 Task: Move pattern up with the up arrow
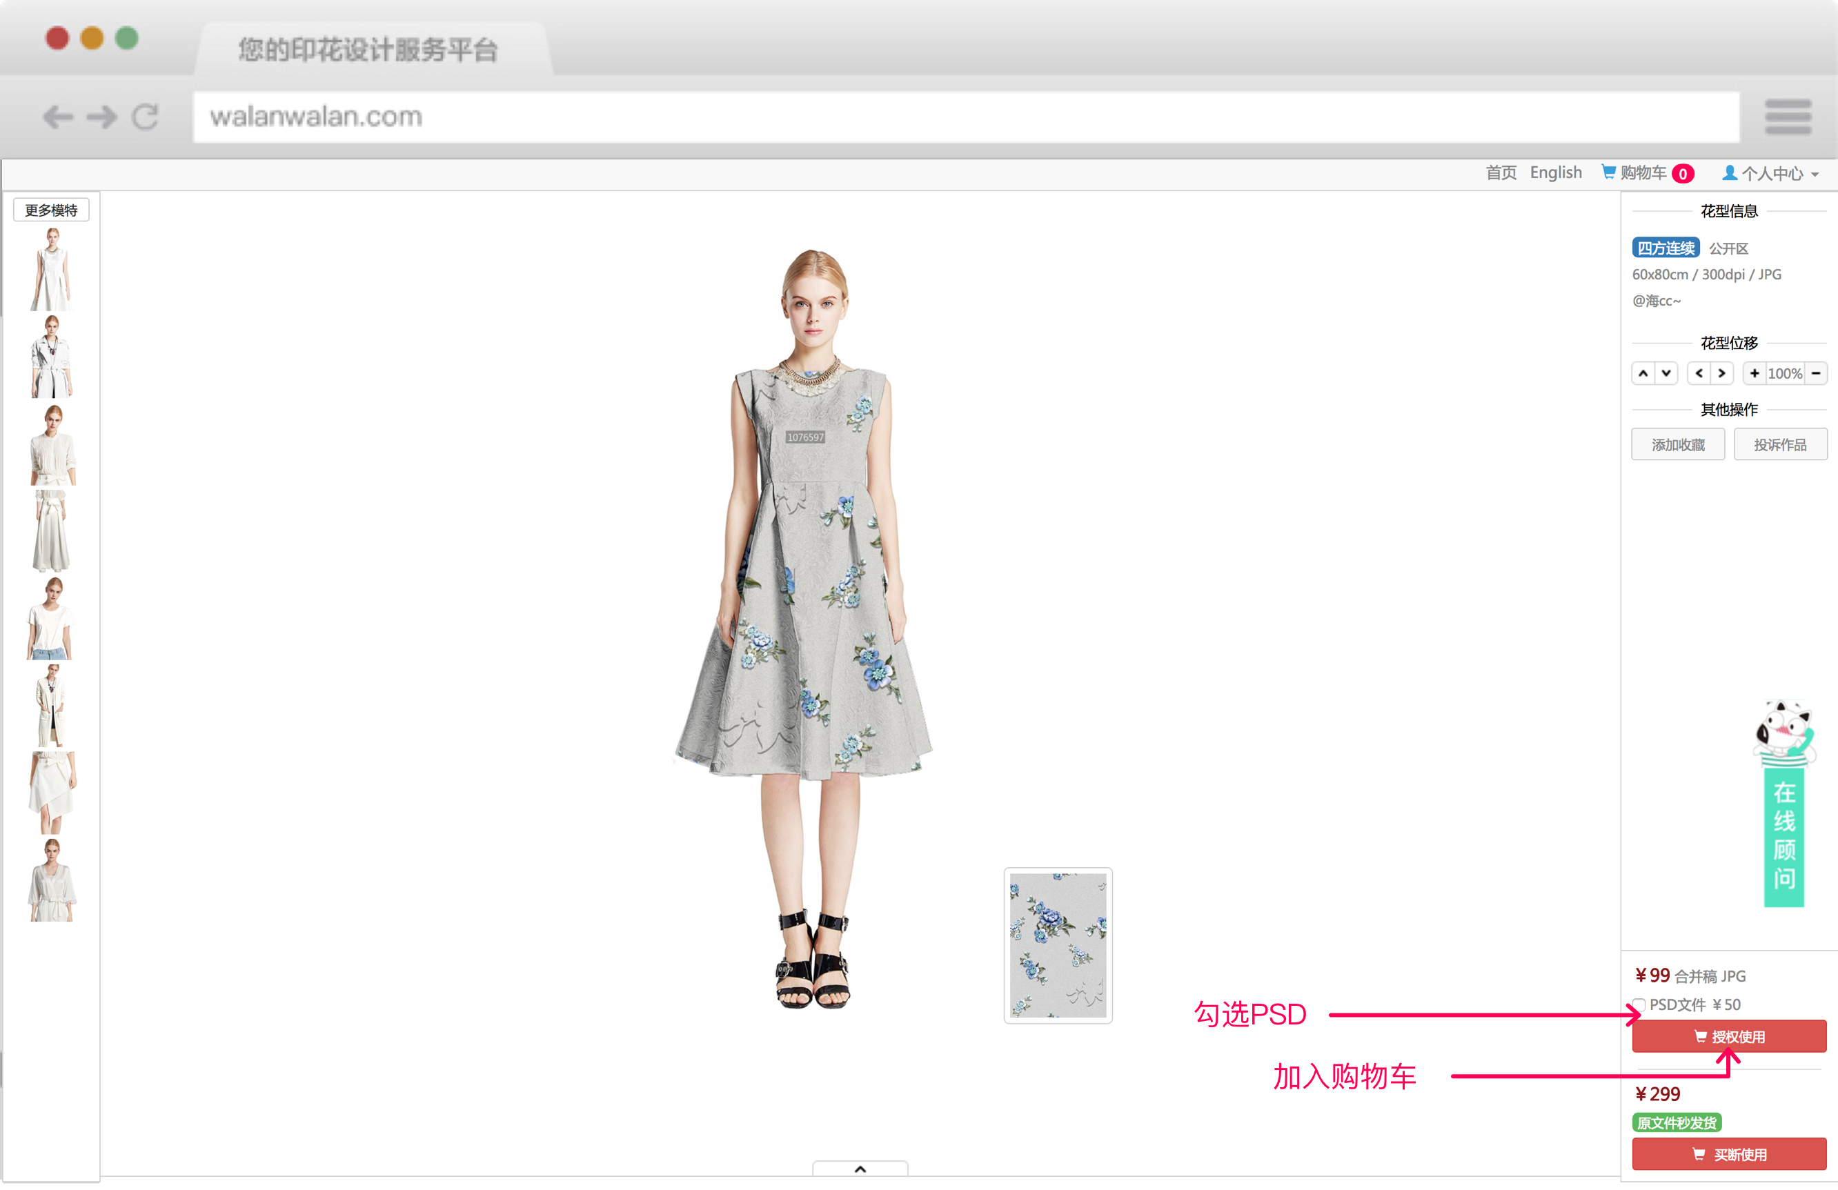(x=1643, y=374)
